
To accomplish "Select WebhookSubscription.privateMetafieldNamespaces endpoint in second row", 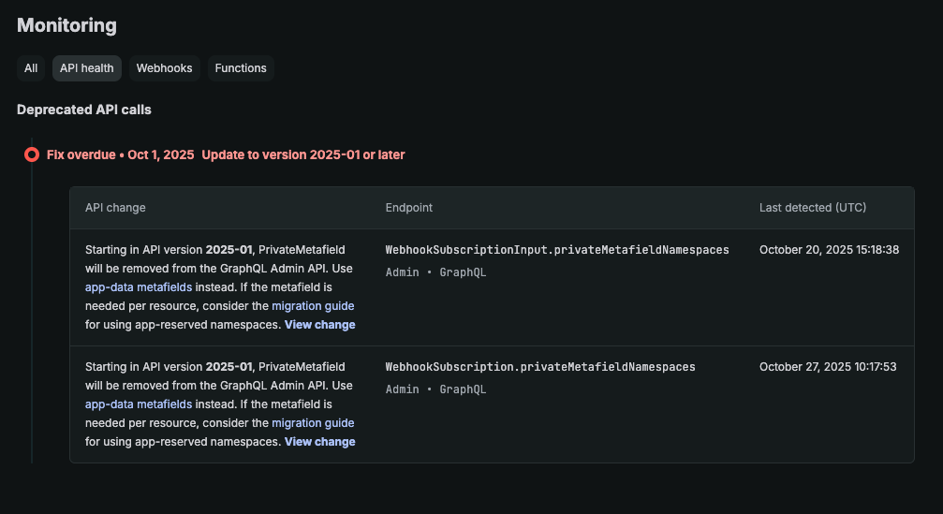I will coord(540,367).
